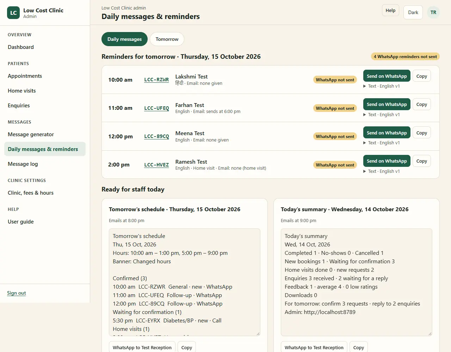The width and height of the screenshot is (451, 352).
Task: Send on WhatsApp to Meena Test
Action: click(x=387, y=133)
